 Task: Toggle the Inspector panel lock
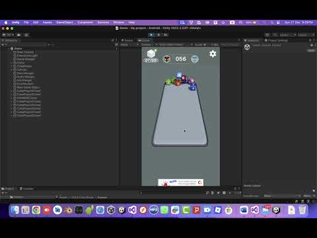[310, 40]
